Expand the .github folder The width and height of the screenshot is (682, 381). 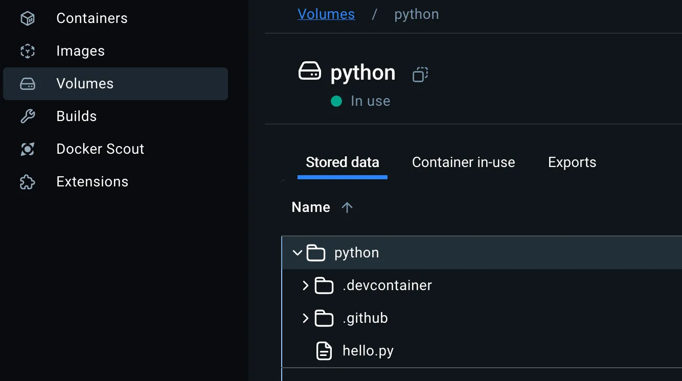pos(305,318)
